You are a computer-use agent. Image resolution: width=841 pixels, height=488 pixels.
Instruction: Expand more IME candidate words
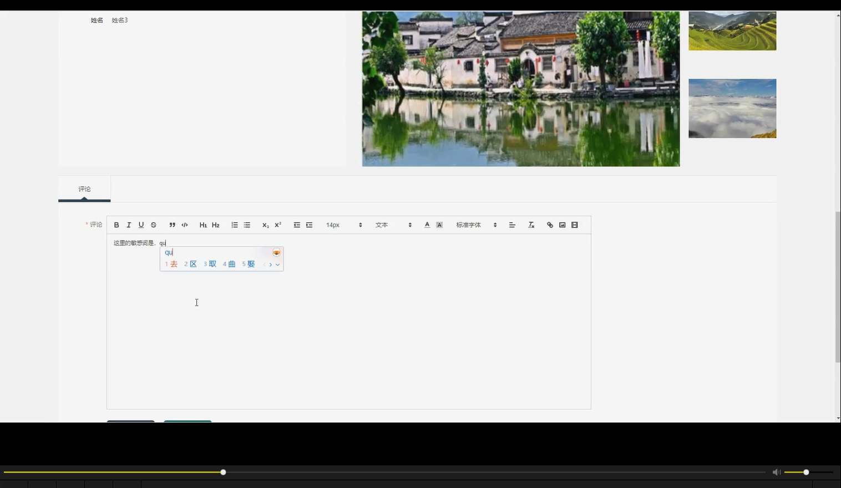tap(277, 265)
